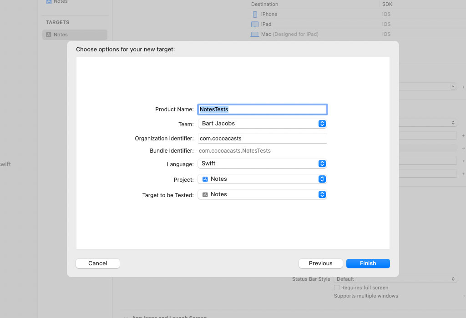Image resolution: width=466 pixels, height=318 pixels.
Task: Open the Language dropdown set to Swift
Action: [x=262, y=164]
